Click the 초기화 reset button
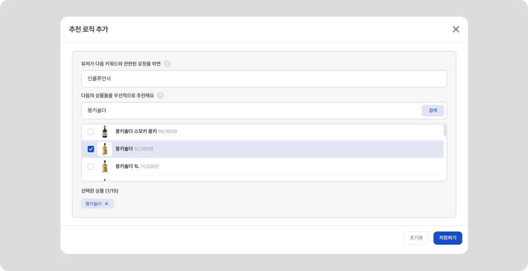Image resolution: width=528 pixels, height=271 pixels. [x=416, y=238]
